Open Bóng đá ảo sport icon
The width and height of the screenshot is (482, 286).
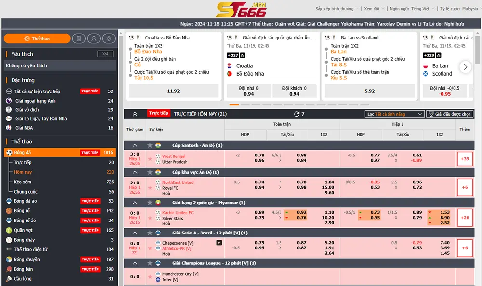[9, 201]
